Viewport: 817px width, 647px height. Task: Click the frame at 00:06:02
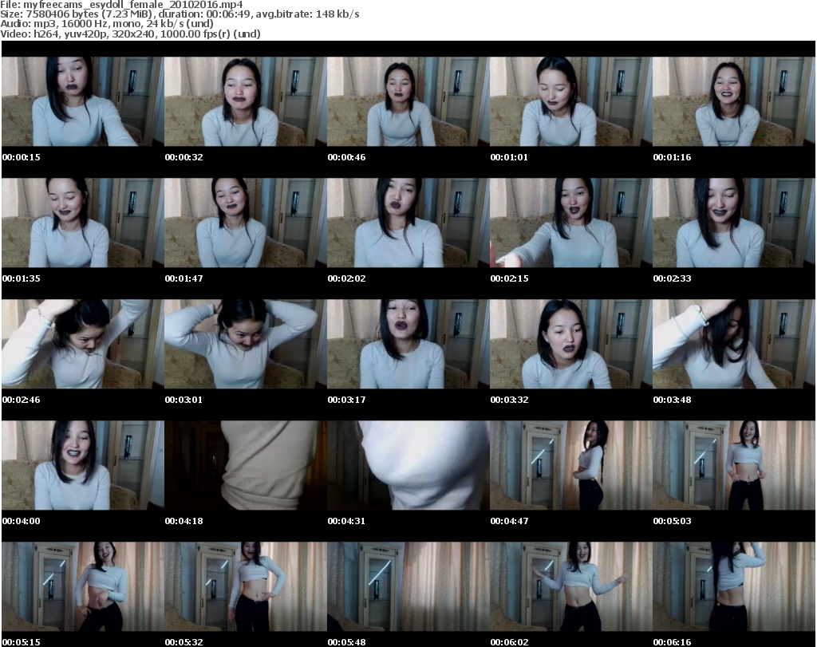coord(571,586)
